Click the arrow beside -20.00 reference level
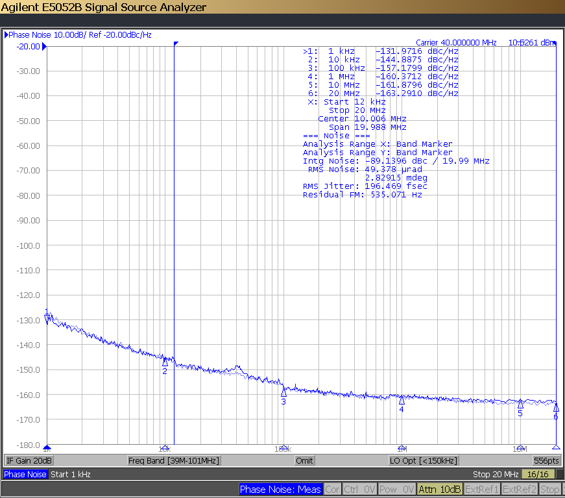Screen dimensions: 565x498 44,46
